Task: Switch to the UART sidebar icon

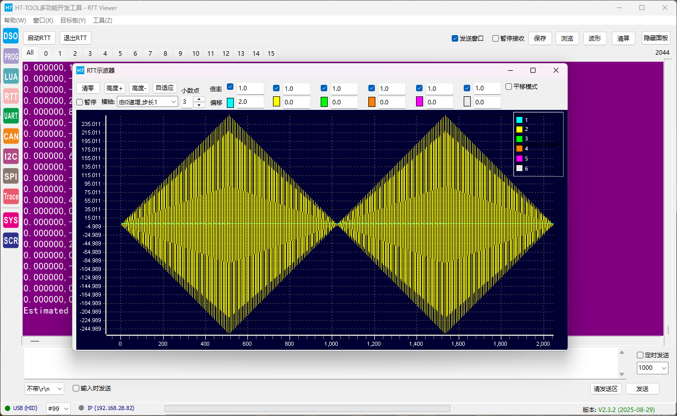Action: tap(11, 116)
